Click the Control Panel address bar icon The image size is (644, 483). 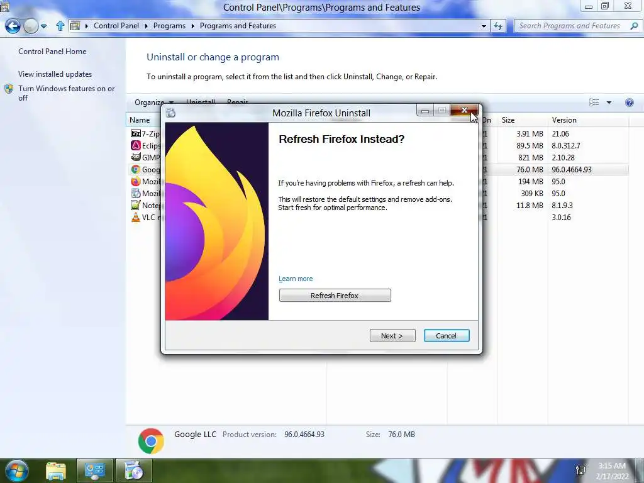(x=75, y=26)
